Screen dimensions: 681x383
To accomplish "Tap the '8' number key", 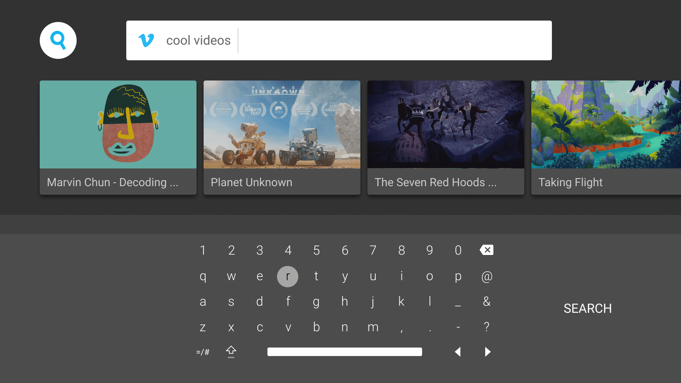I will 402,250.
